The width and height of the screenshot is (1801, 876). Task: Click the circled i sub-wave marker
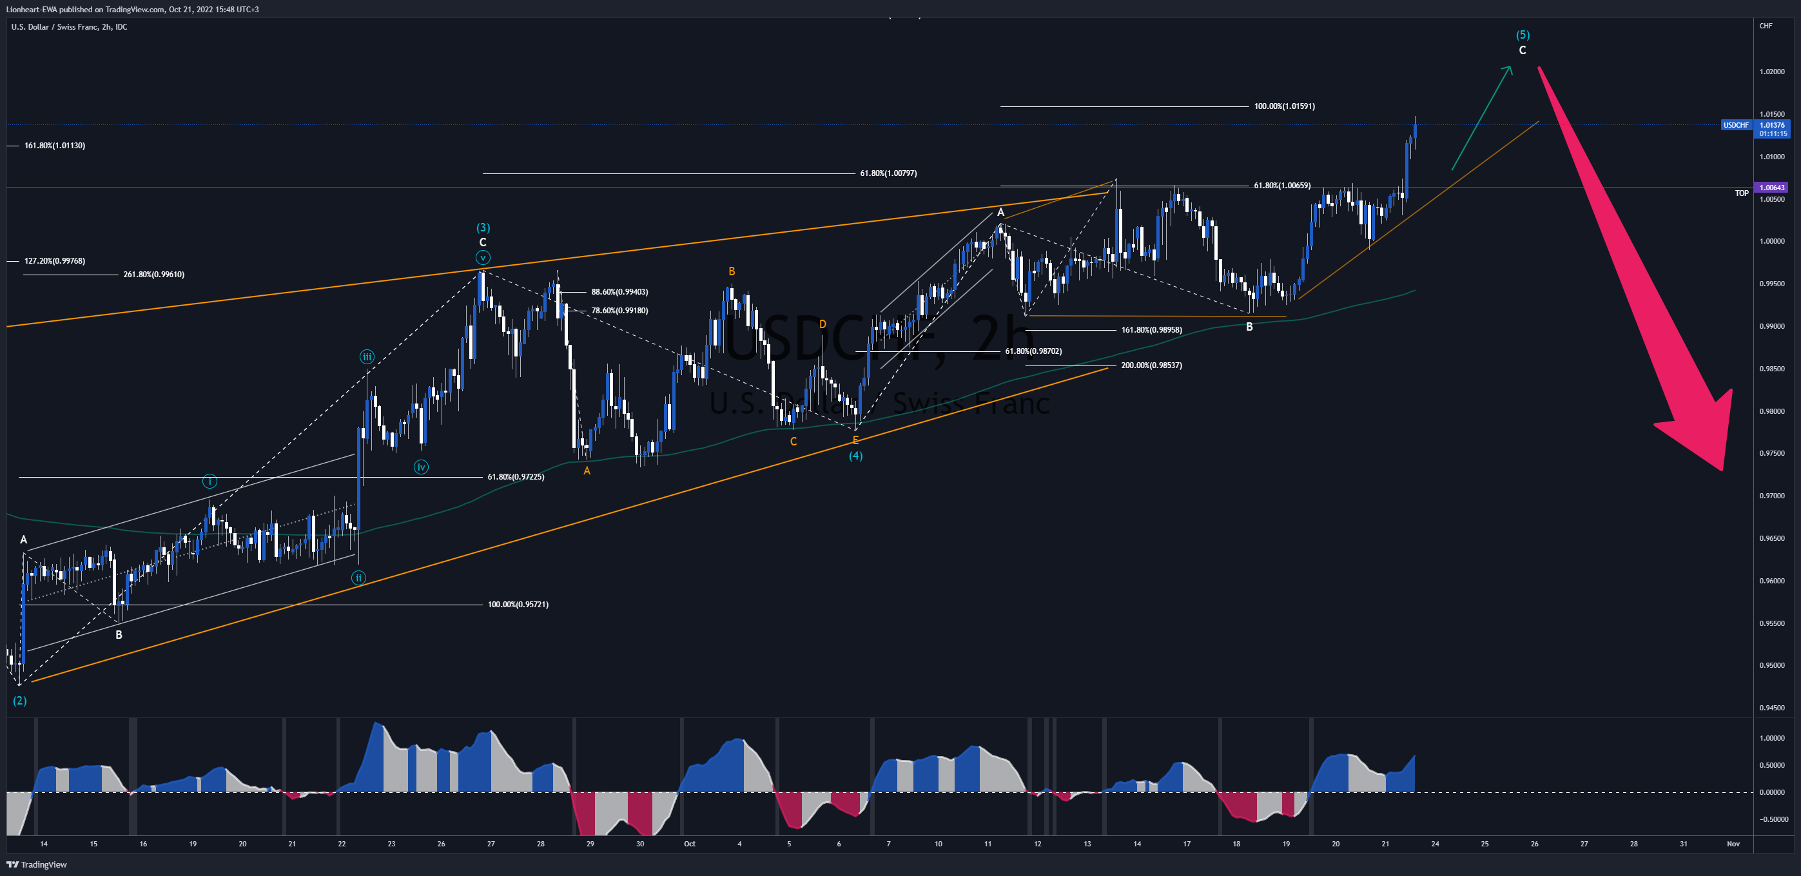point(209,482)
